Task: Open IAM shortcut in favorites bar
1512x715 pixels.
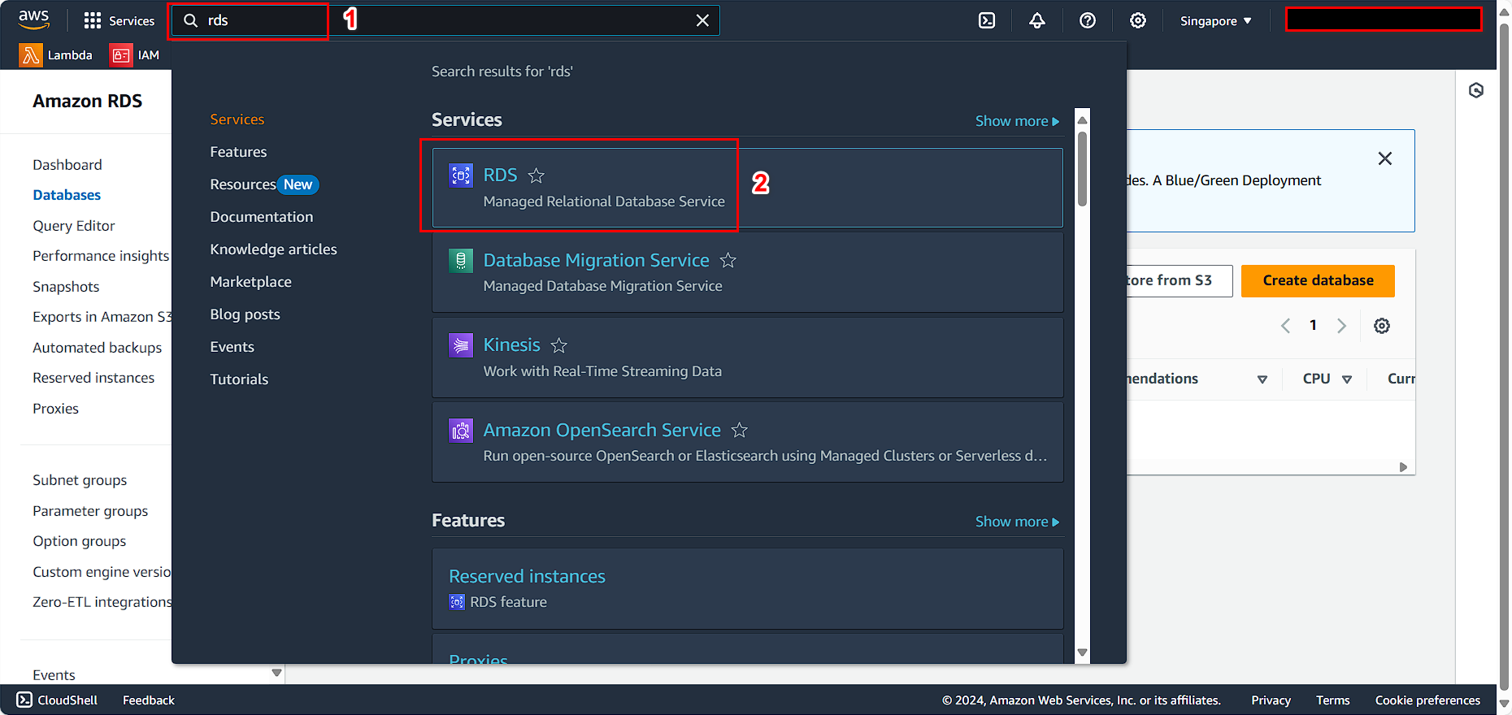Action: tap(136, 55)
